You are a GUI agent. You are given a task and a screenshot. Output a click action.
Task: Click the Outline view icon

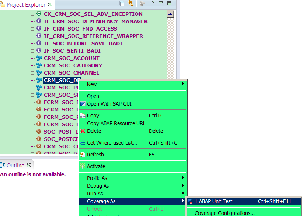point(3,165)
